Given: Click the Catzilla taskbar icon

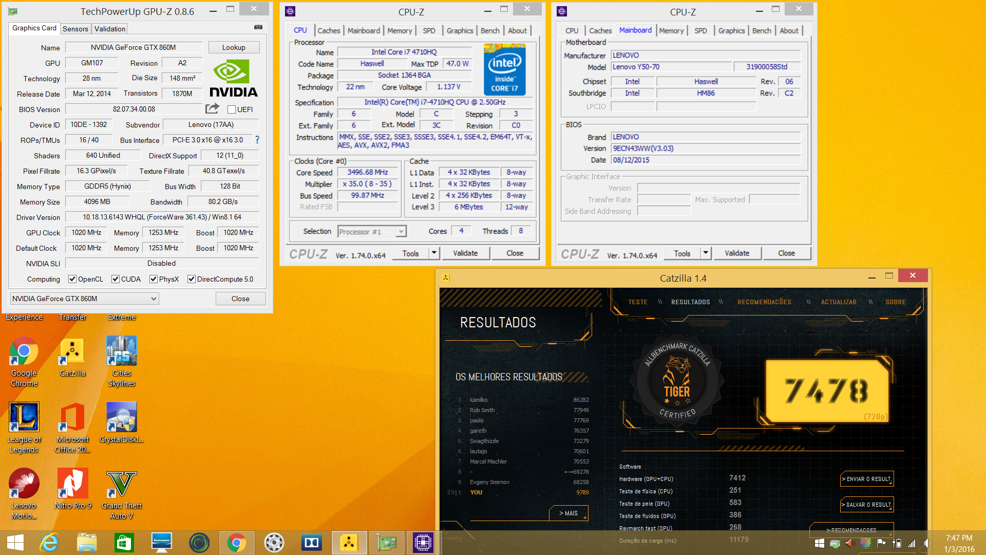Looking at the screenshot, I should coord(349,543).
